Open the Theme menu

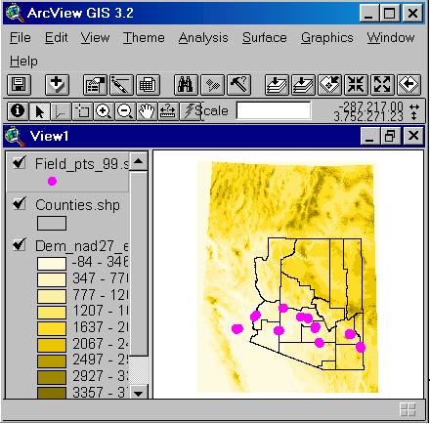point(144,38)
